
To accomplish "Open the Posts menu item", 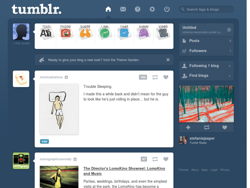I will 206,41.
